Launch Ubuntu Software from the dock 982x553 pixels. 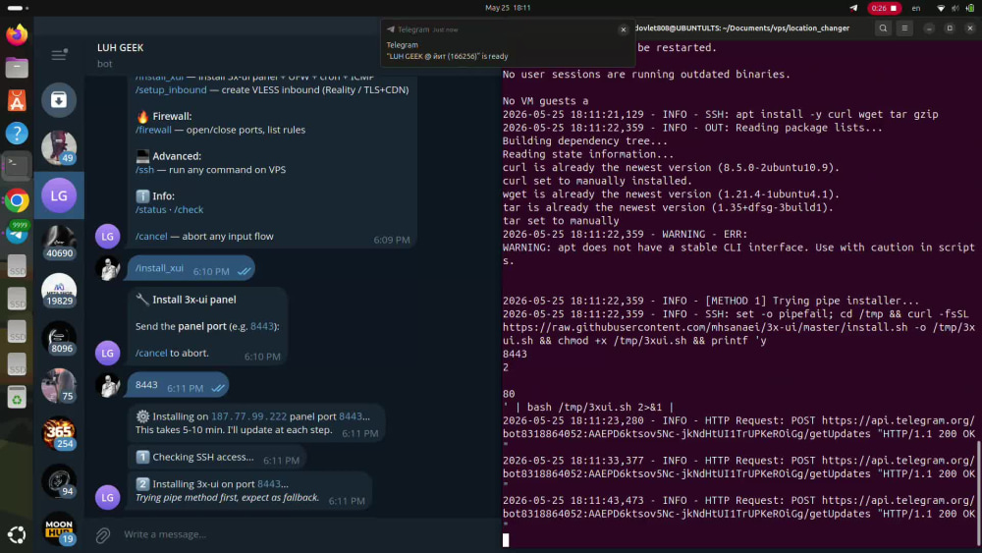coord(17,100)
